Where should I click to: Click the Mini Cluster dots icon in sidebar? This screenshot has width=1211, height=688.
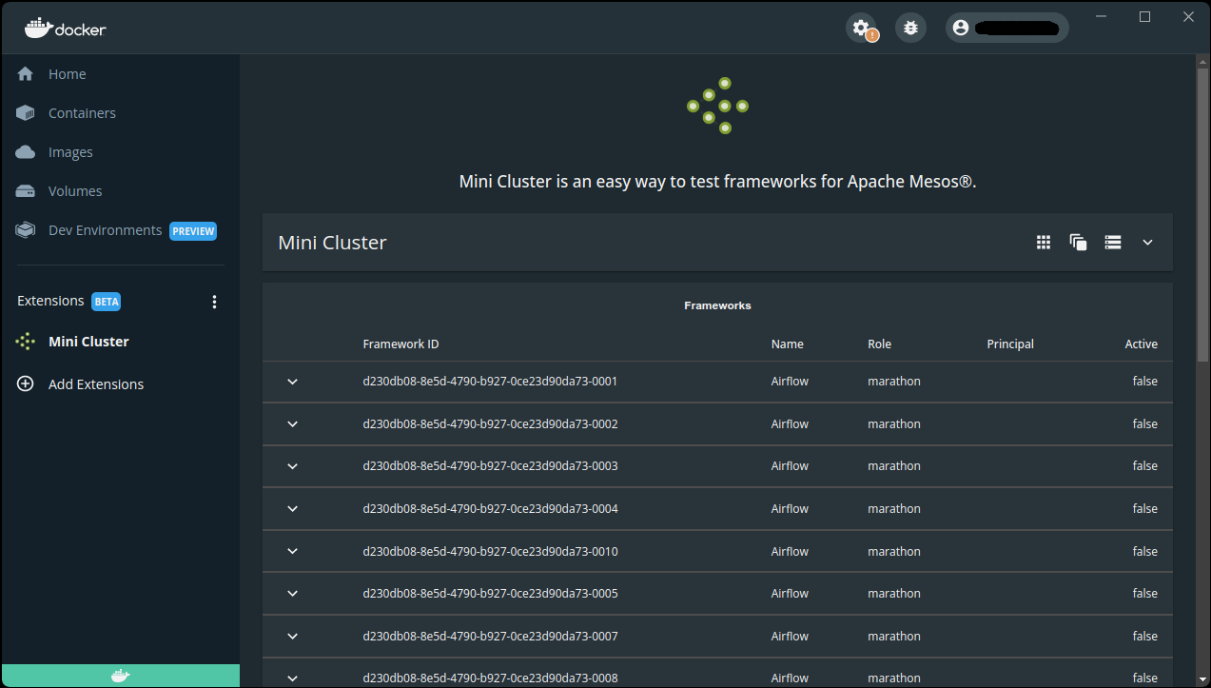[26, 342]
